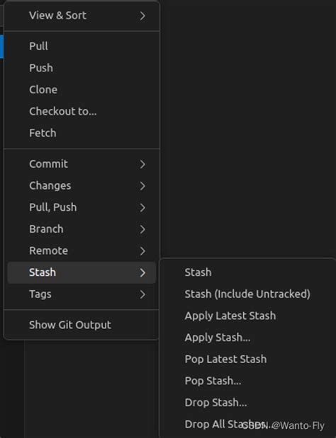Open Checkout to... option
The height and width of the screenshot is (438, 336).
click(x=82, y=112)
